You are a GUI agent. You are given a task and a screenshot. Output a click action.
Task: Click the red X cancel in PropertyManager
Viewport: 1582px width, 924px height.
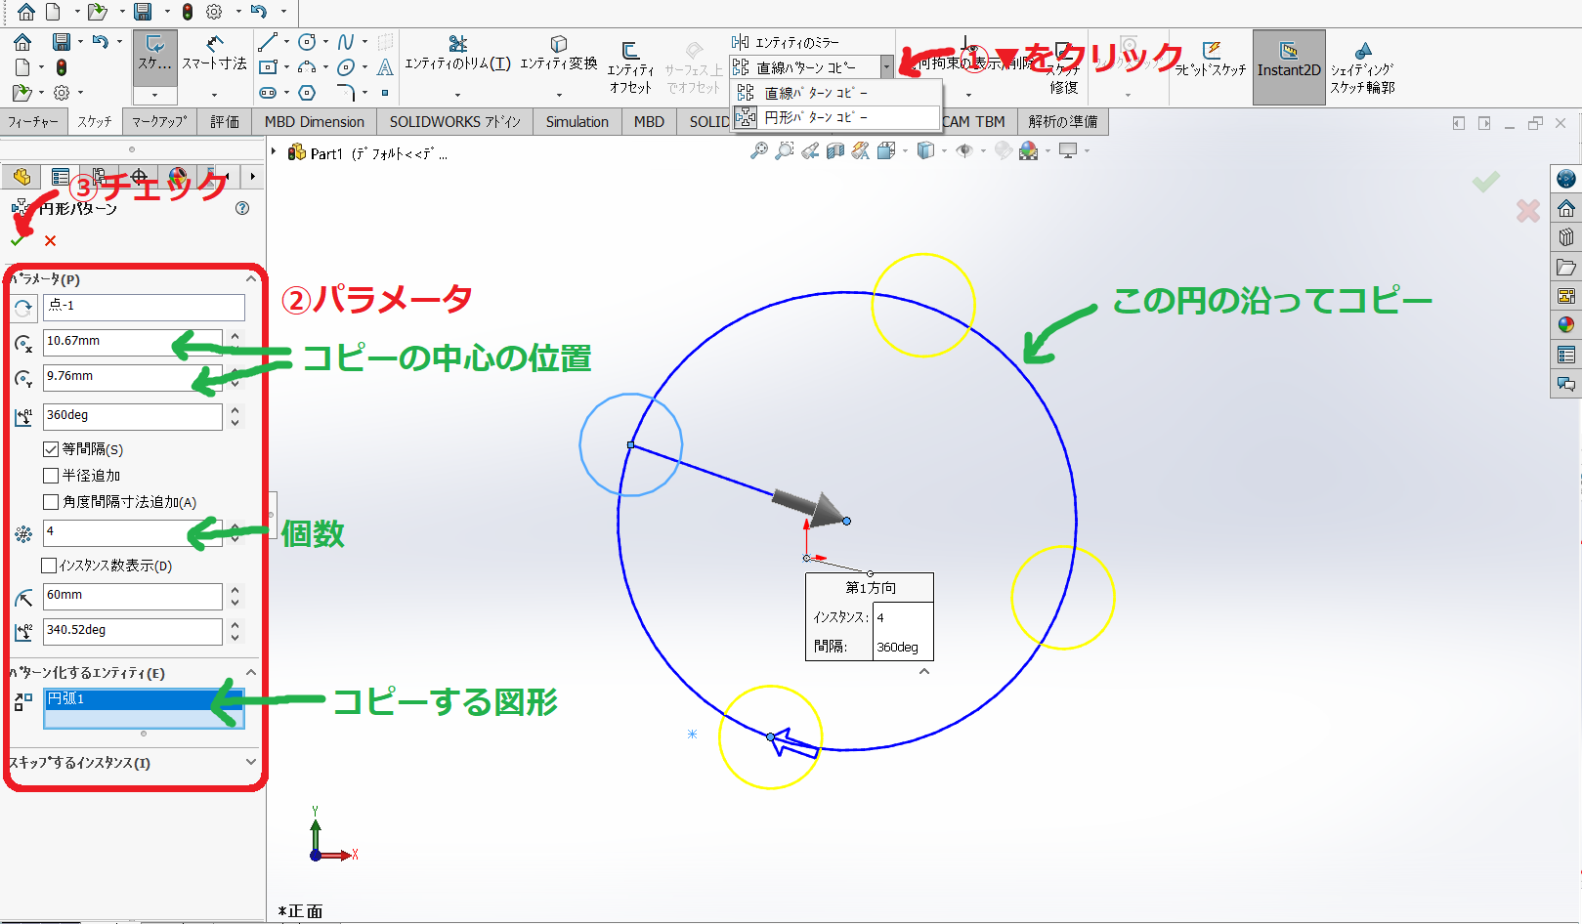pos(50,240)
